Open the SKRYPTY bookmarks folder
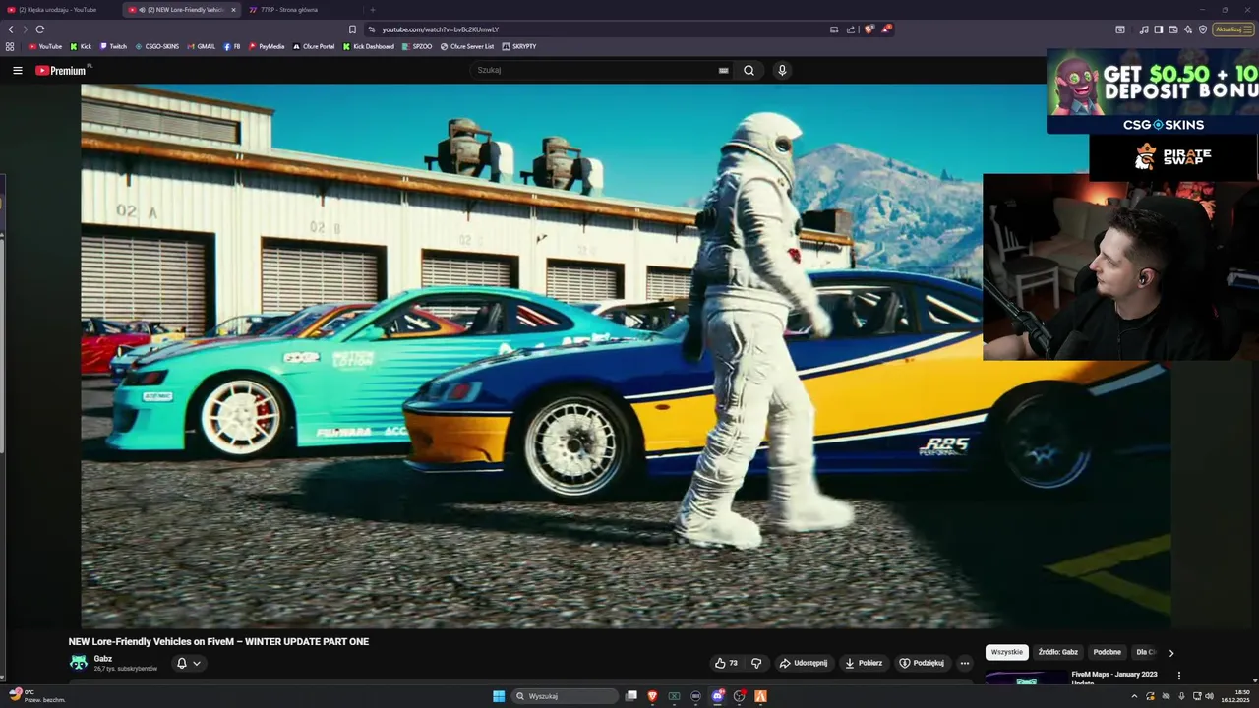 coord(519,46)
